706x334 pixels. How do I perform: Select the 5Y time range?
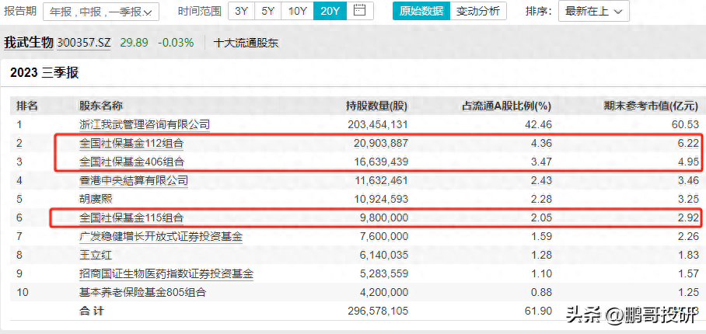(x=268, y=11)
